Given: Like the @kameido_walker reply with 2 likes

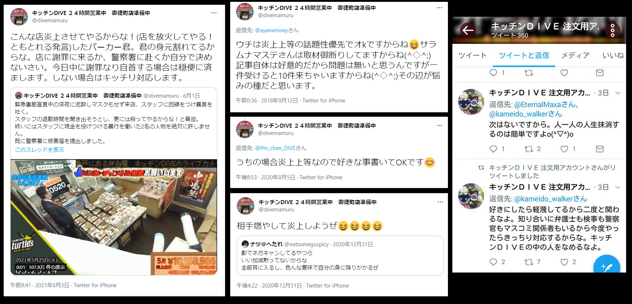Looking at the screenshot, I should coord(564,262).
